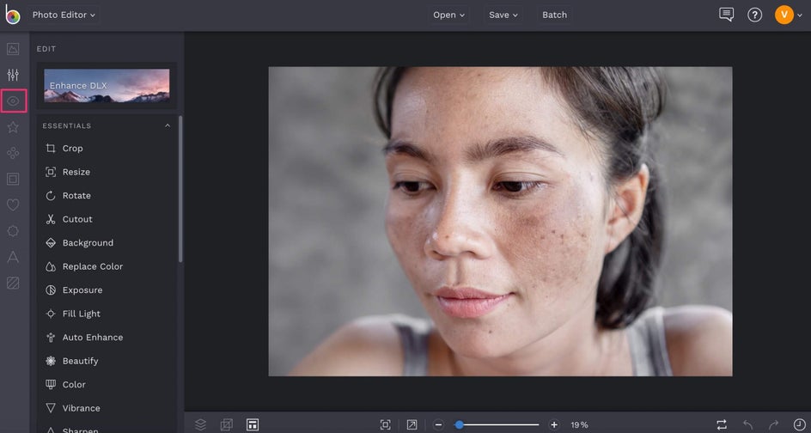Click the Image Manager sidebar icon

click(x=13, y=49)
